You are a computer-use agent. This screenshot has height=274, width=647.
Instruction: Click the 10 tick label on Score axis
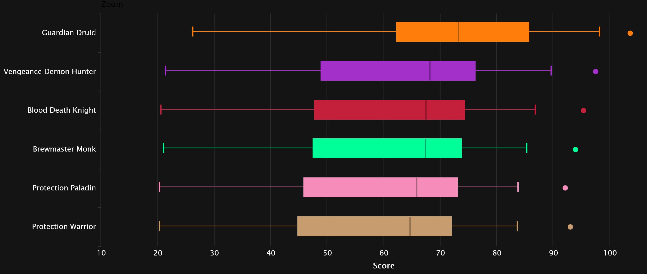click(102, 253)
